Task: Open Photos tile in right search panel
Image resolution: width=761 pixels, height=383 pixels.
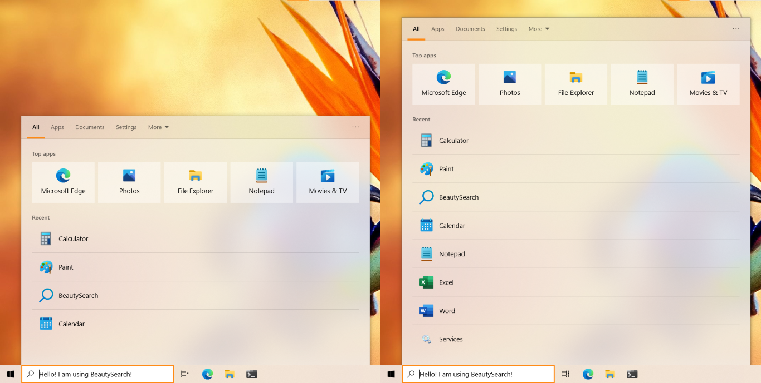Action: [510, 84]
